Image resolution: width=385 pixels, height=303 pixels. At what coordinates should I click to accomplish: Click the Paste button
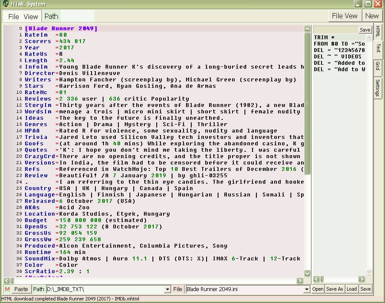21,289
